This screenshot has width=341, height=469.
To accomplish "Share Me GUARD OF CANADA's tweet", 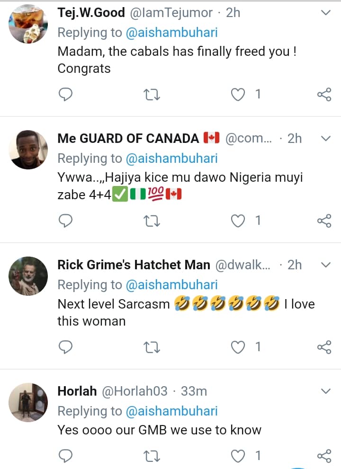I will (x=324, y=221).
